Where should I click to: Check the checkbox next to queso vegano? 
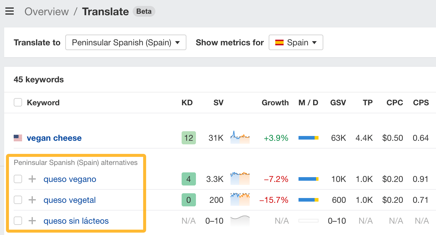tap(18, 179)
